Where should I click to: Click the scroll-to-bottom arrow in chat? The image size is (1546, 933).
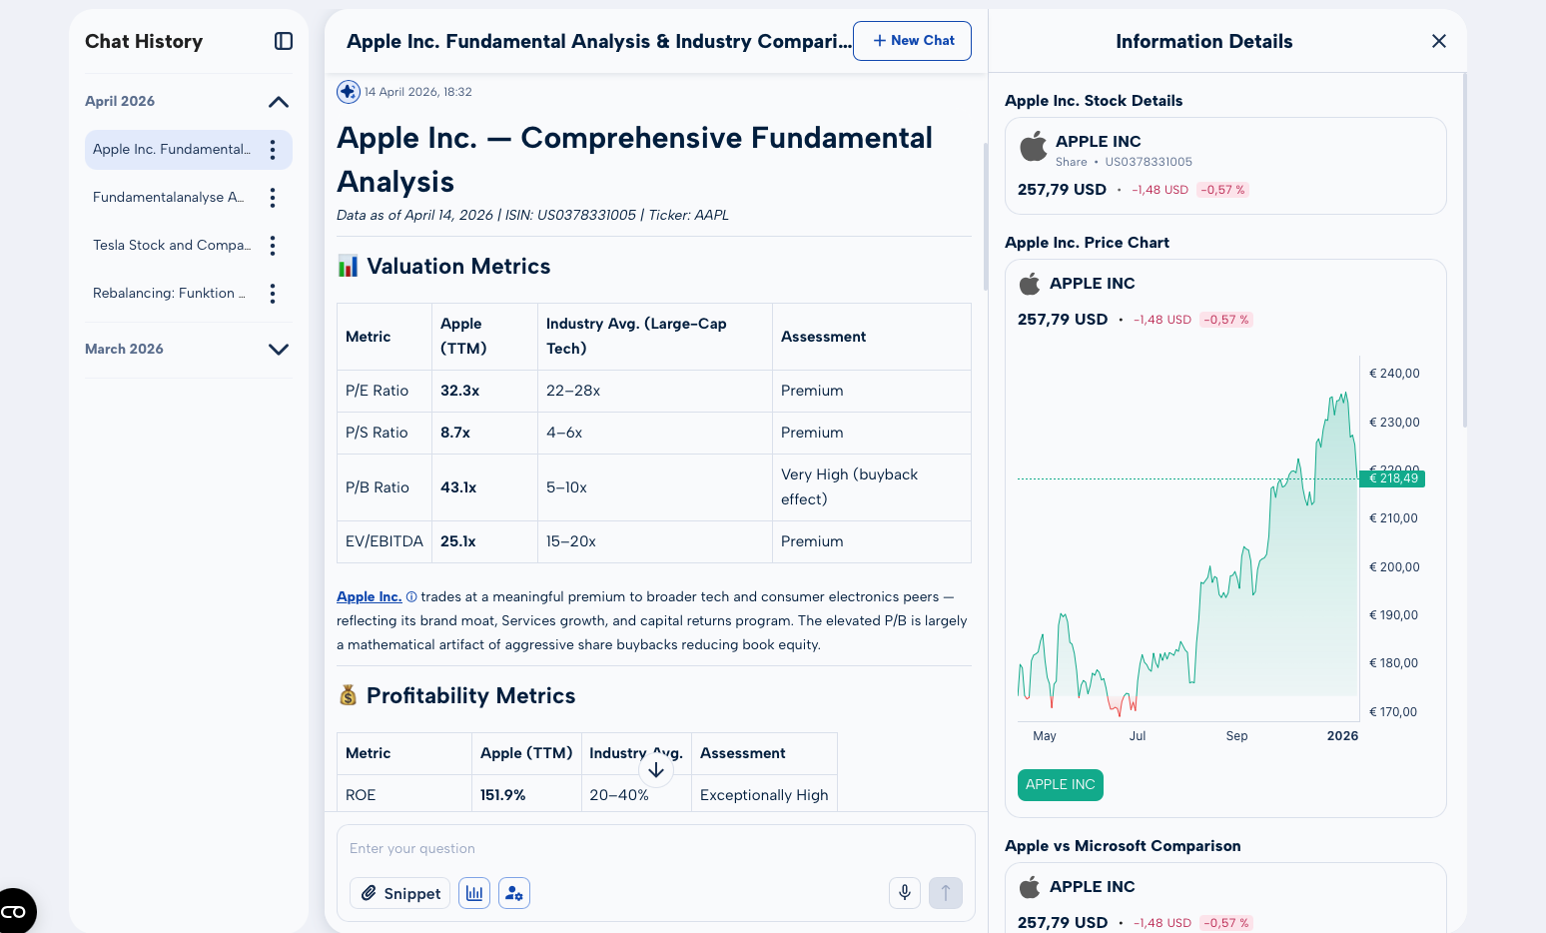click(656, 769)
